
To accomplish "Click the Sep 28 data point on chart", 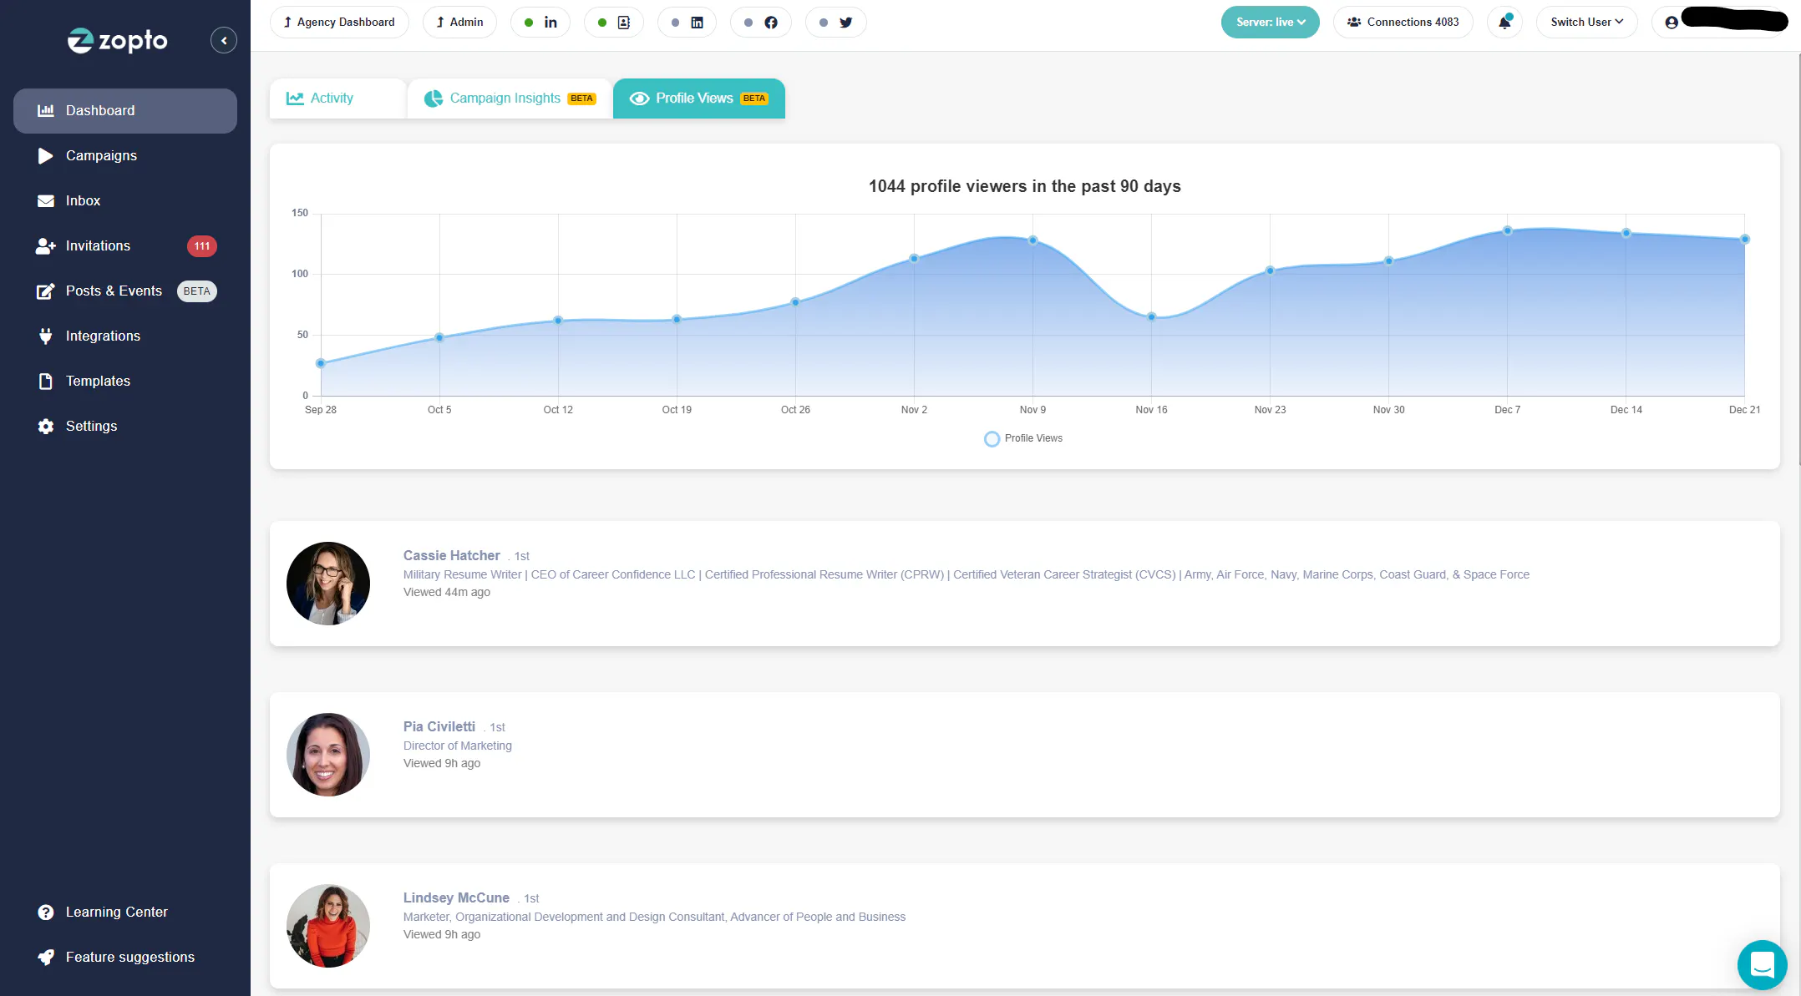I will click(x=321, y=363).
